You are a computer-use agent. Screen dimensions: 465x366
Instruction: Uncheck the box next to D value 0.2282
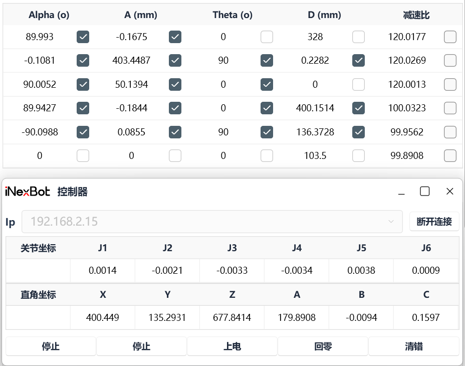click(x=359, y=61)
